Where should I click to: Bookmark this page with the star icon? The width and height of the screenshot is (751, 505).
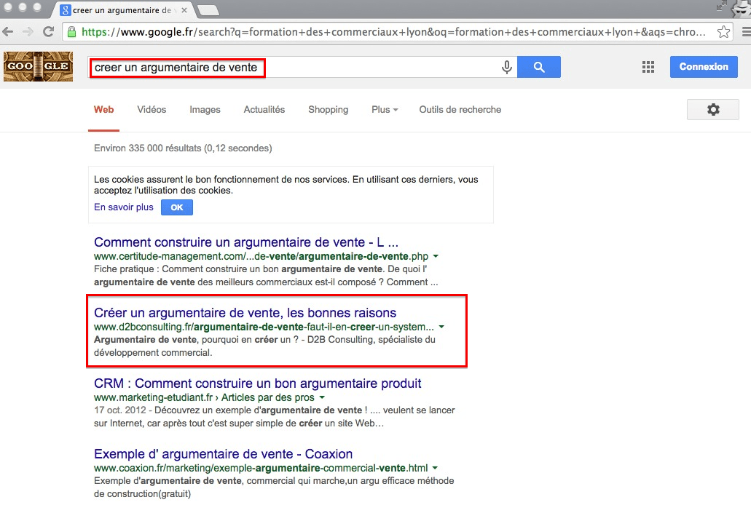723,32
